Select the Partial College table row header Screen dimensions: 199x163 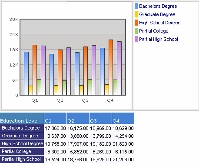(x=22, y=152)
